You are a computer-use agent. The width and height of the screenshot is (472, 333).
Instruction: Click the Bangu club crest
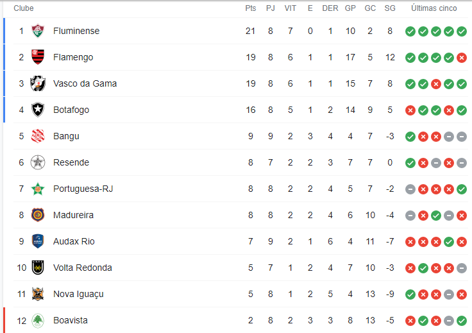[x=38, y=136]
